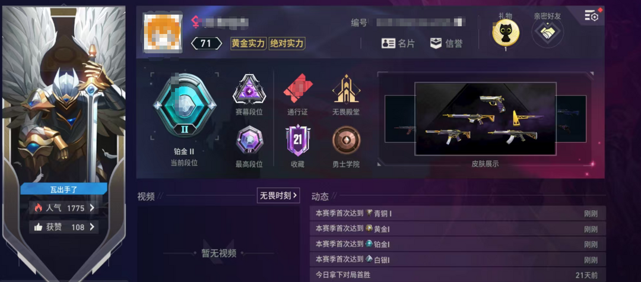
Task: Open the 无畏殿堂 gold hall icon
Action: point(346,88)
